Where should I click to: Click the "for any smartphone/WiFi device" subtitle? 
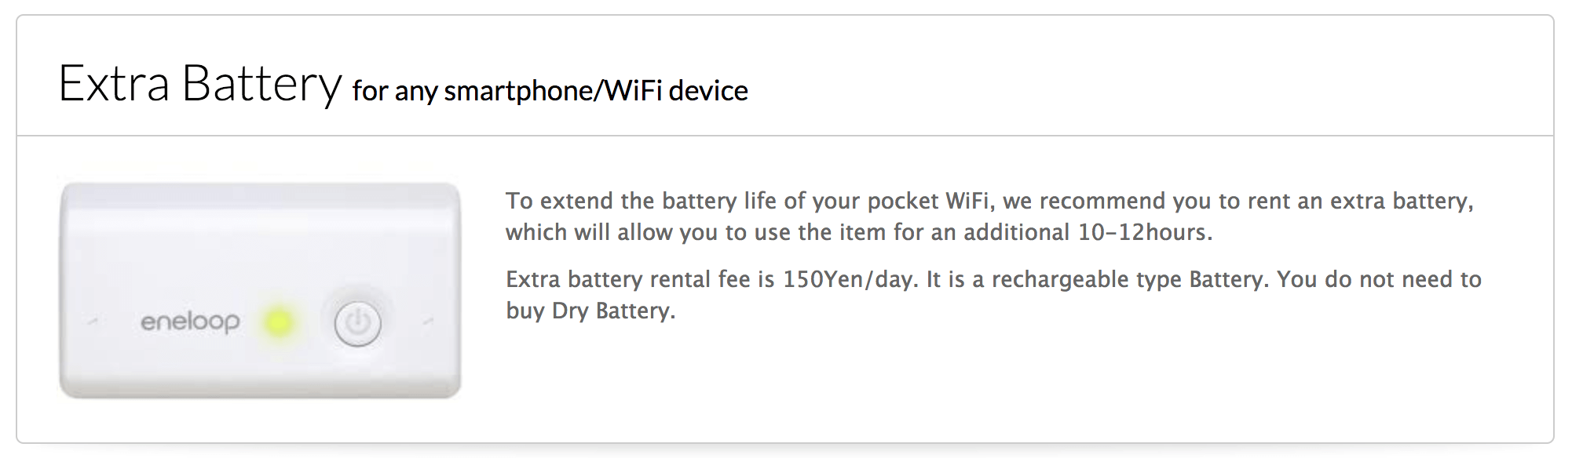click(x=550, y=91)
